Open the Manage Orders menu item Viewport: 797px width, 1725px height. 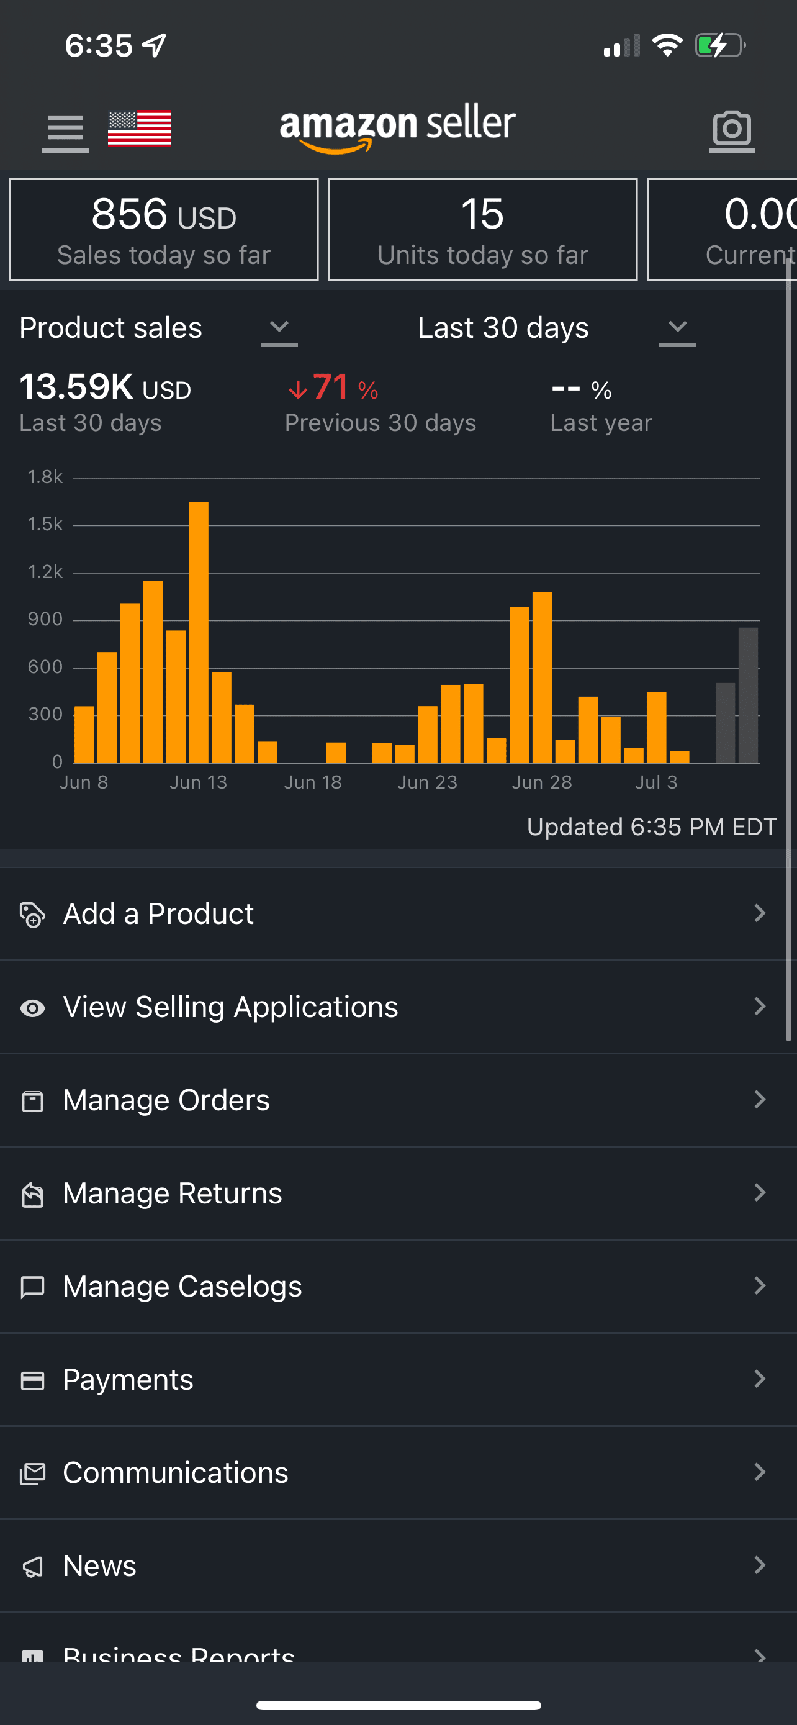point(166,1100)
